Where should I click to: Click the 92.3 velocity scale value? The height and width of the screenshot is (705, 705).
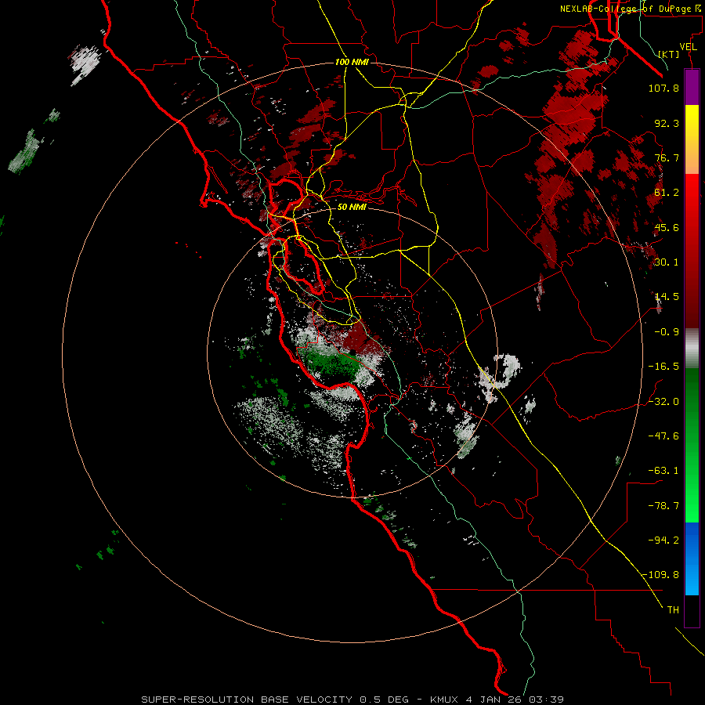pos(667,123)
